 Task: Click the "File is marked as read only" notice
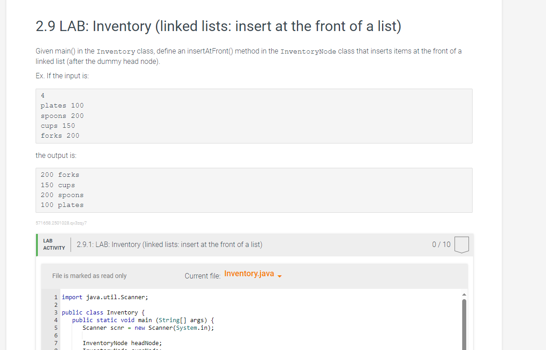pyautogui.click(x=89, y=276)
